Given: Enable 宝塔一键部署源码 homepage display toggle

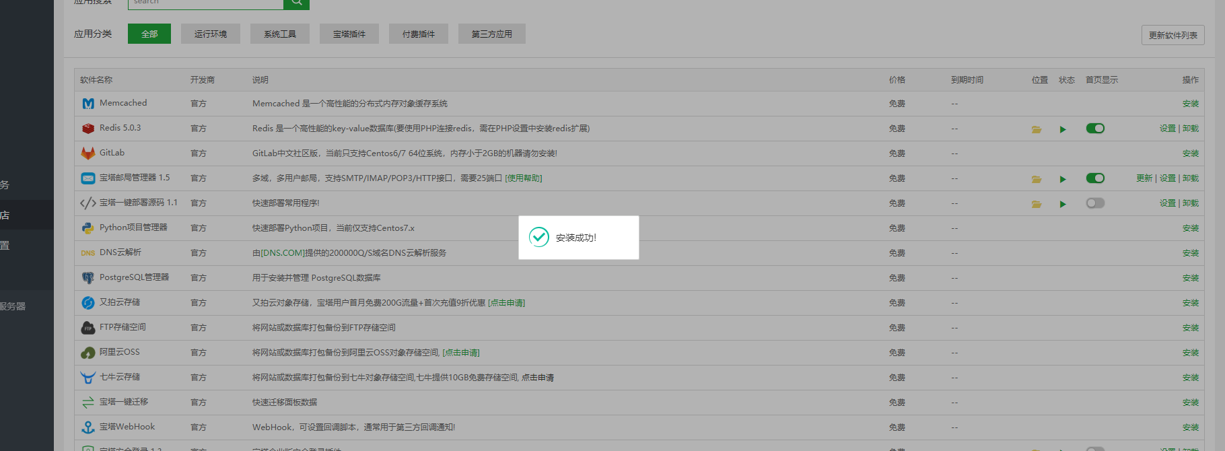Looking at the screenshot, I should pyautogui.click(x=1095, y=203).
